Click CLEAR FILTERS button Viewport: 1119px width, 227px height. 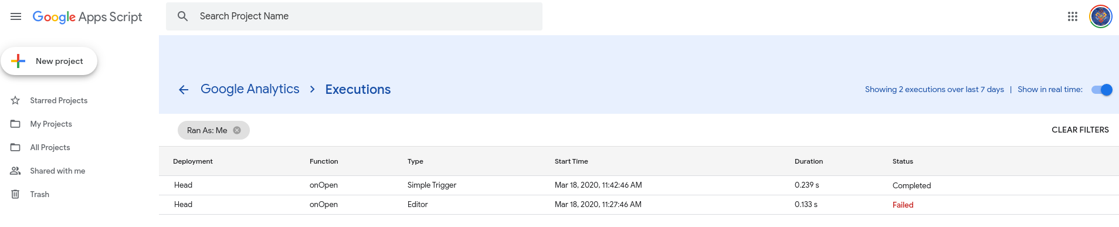(x=1080, y=130)
